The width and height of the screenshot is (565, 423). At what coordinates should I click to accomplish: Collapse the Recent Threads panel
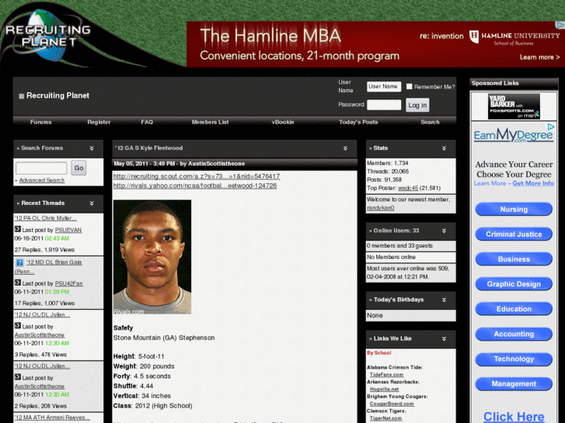92,203
